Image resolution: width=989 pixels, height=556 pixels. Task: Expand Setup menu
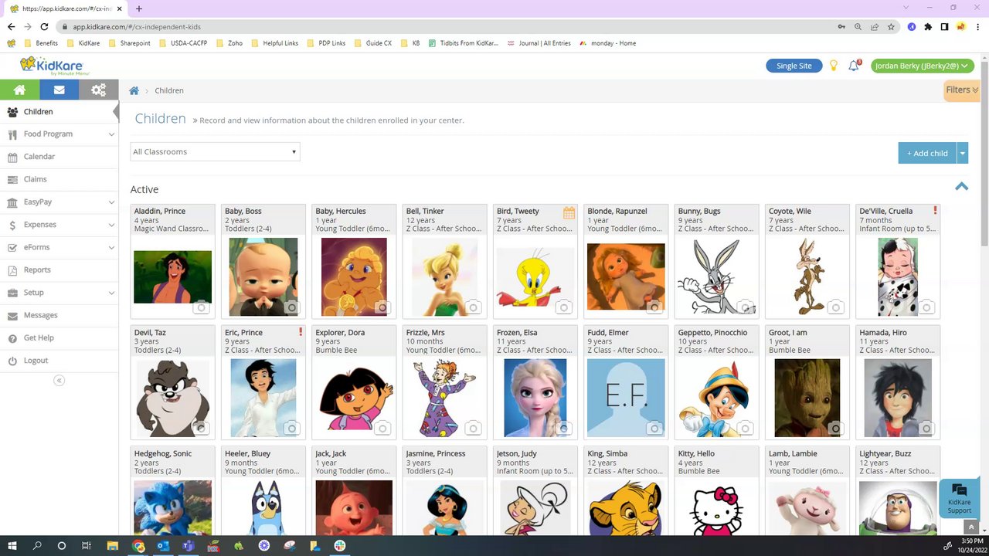click(x=59, y=293)
